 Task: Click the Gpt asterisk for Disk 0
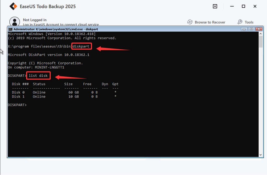tap(115, 92)
